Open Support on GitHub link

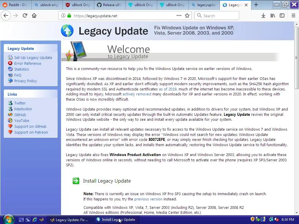(30, 127)
